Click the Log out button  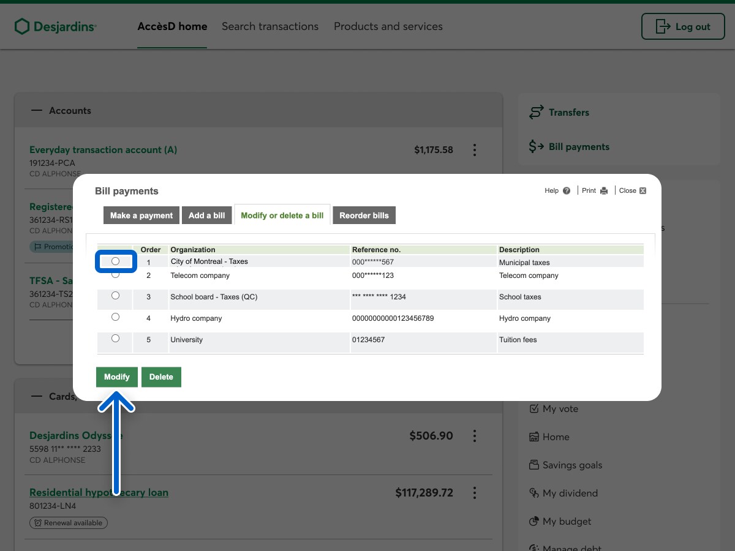683,26
